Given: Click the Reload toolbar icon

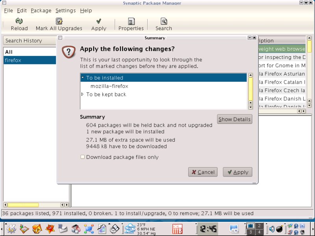Looking at the screenshot, I should (x=19, y=21).
